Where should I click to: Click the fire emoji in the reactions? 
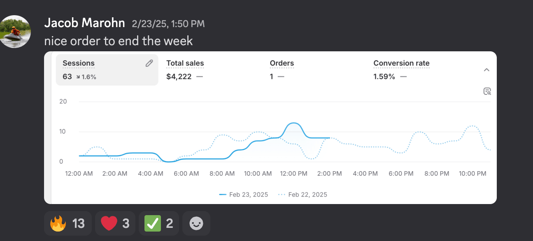pyautogui.click(x=58, y=223)
